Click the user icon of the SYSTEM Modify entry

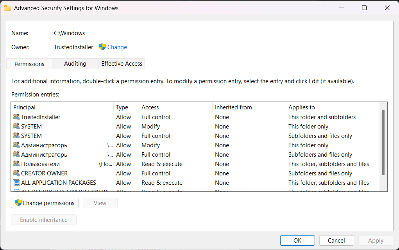point(16,126)
